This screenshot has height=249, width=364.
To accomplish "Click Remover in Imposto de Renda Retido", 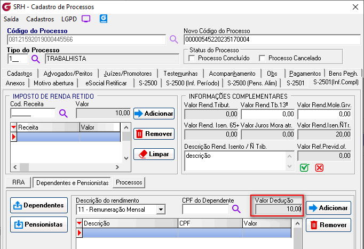I will click(x=154, y=134).
